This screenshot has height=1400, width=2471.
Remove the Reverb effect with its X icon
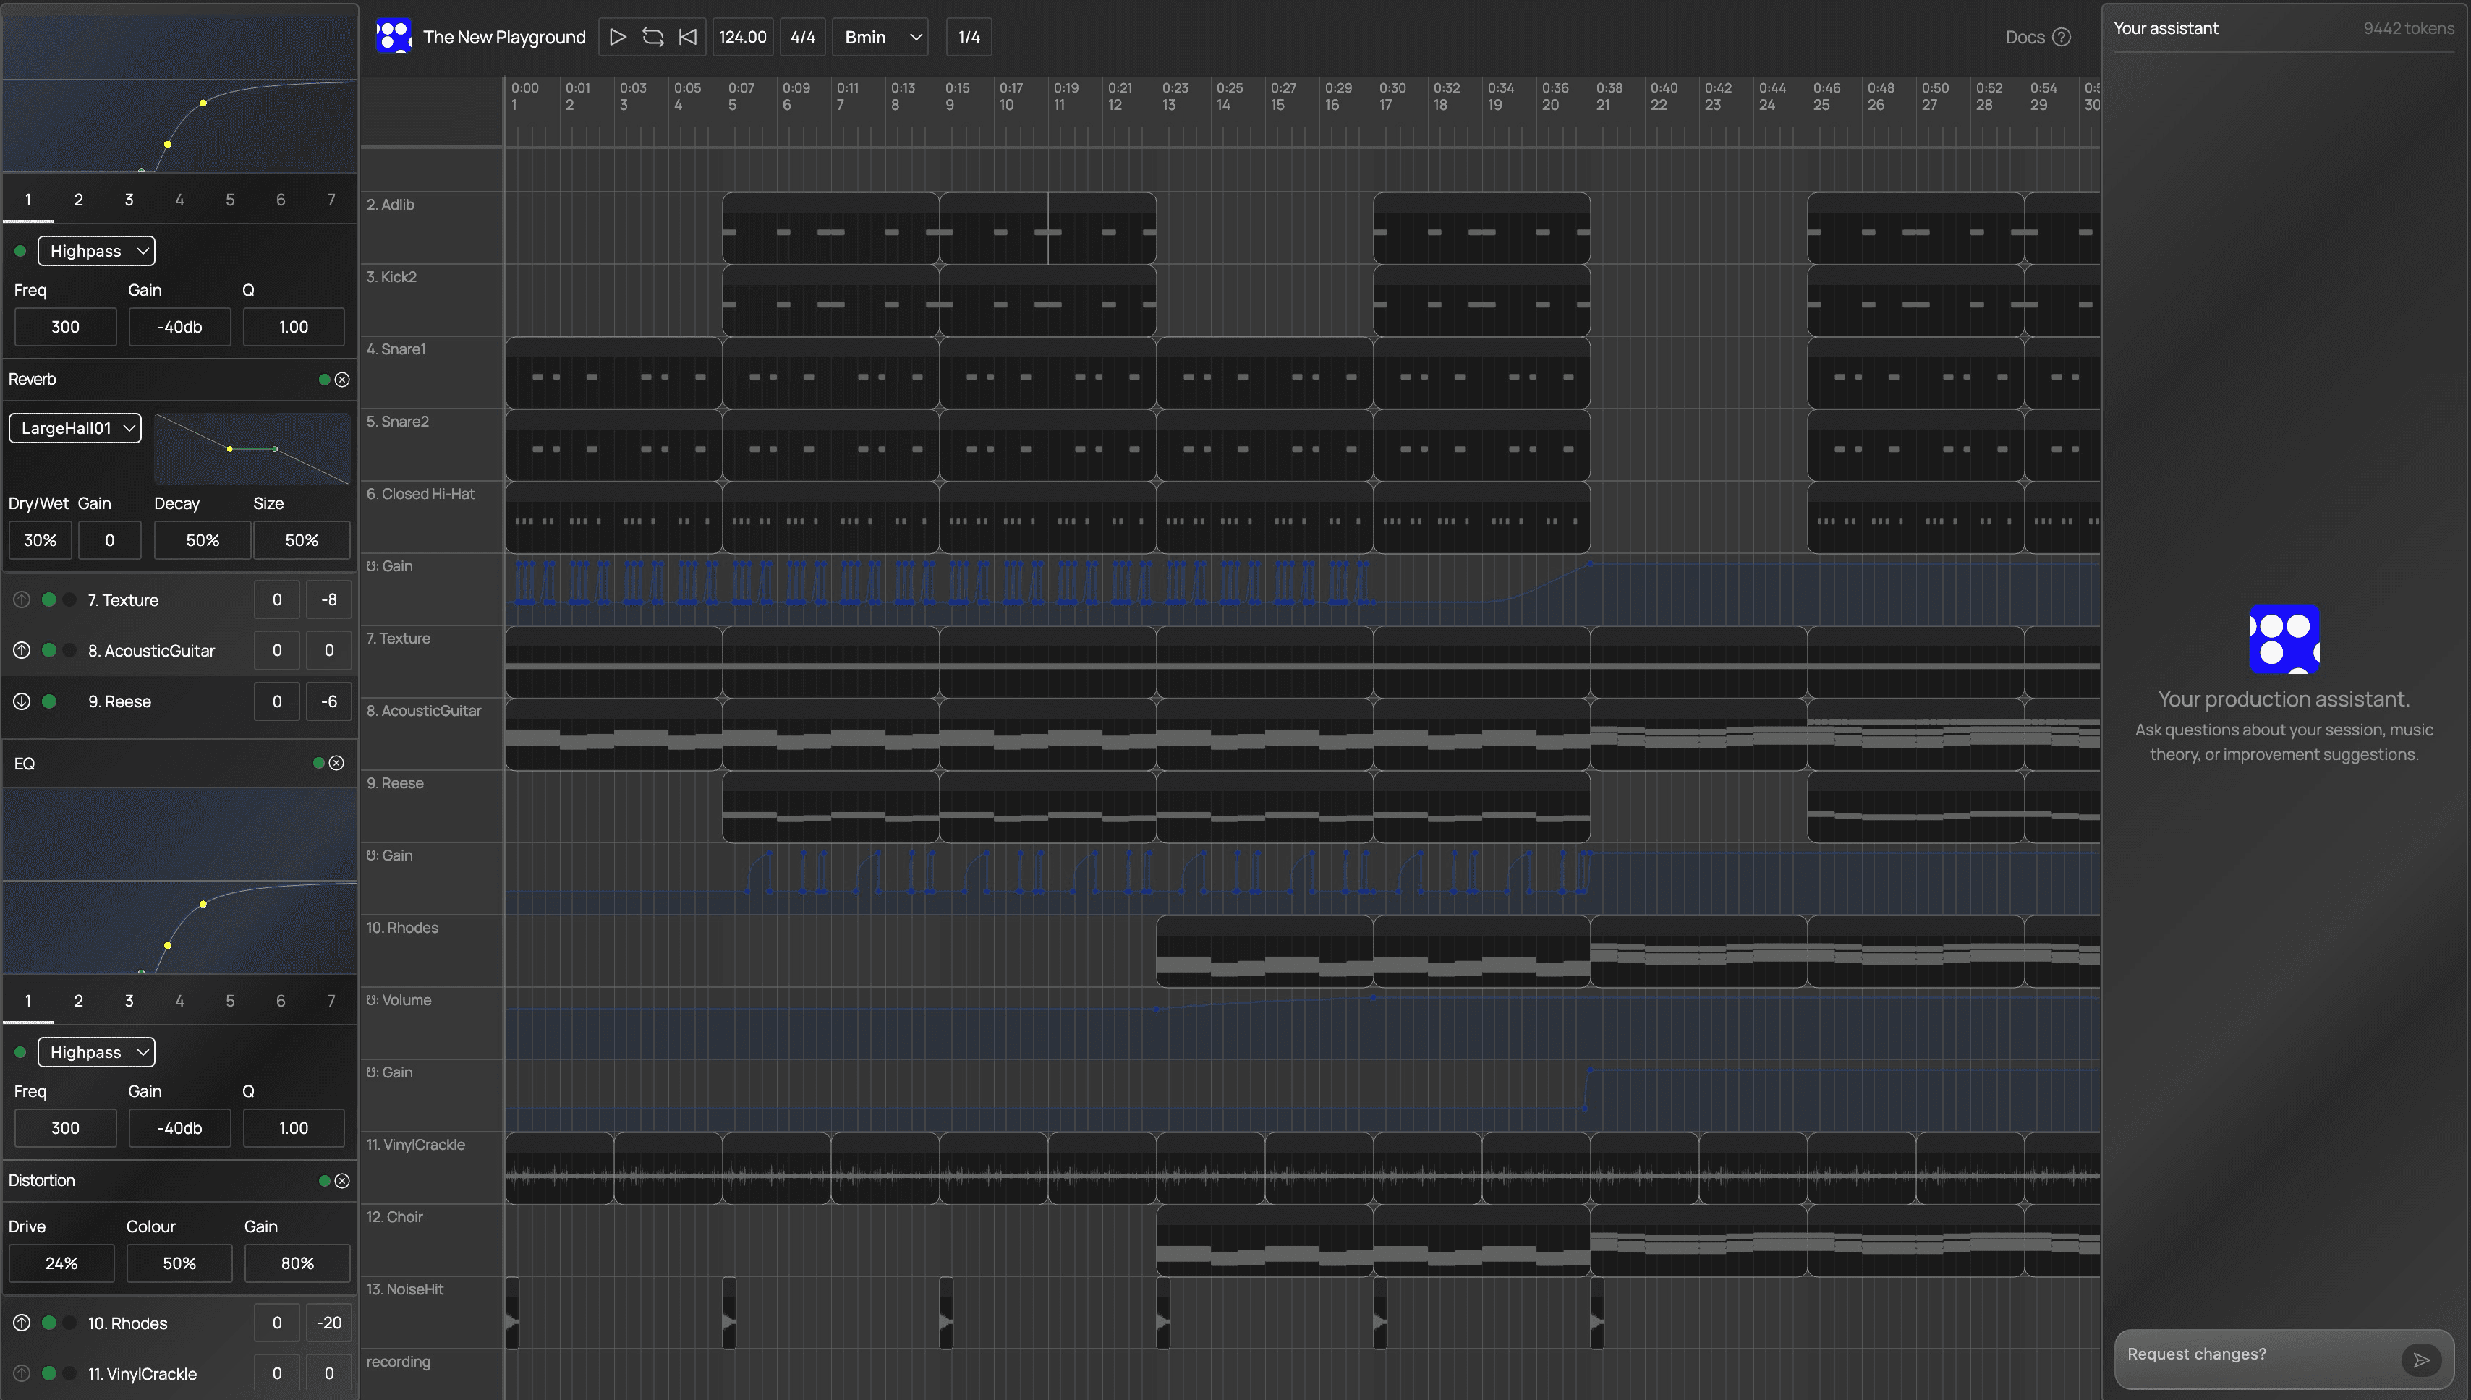click(x=344, y=379)
